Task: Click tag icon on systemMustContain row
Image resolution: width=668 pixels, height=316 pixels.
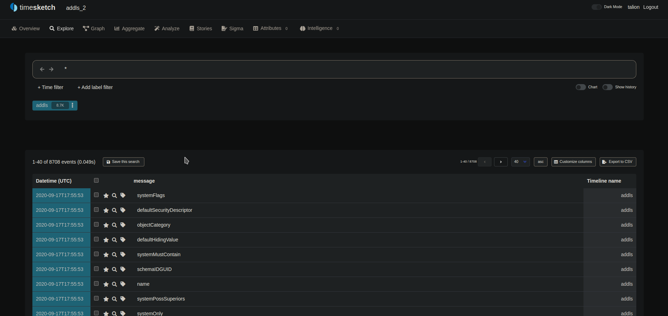Action: click(x=123, y=254)
